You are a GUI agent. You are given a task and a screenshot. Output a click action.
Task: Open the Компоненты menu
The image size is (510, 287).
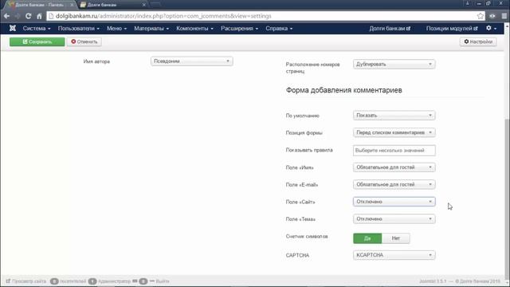[x=194, y=29]
